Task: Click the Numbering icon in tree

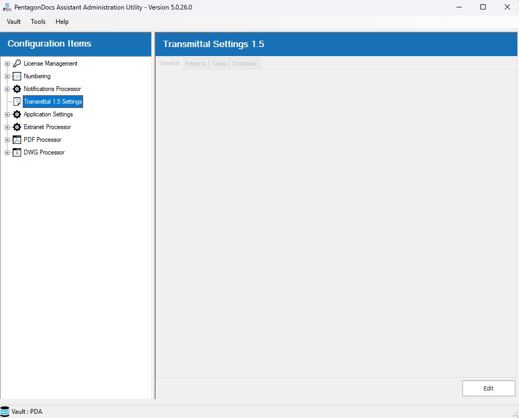Action: tap(17, 76)
